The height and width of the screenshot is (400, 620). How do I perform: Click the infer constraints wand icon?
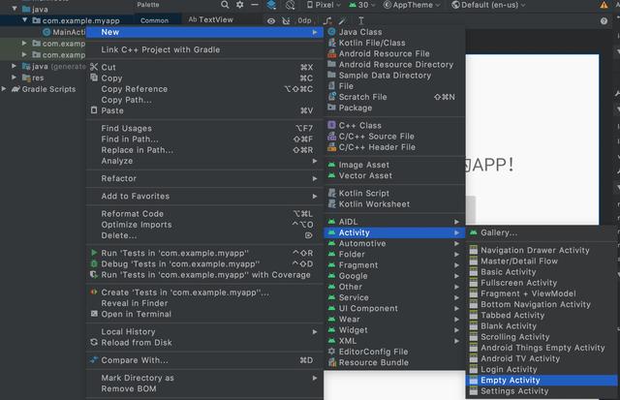[x=342, y=20]
